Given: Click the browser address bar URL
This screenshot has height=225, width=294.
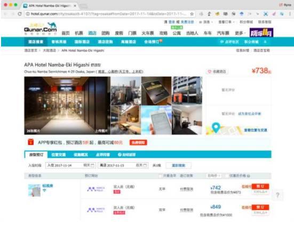Looking at the screenshot, I should 108,14.
